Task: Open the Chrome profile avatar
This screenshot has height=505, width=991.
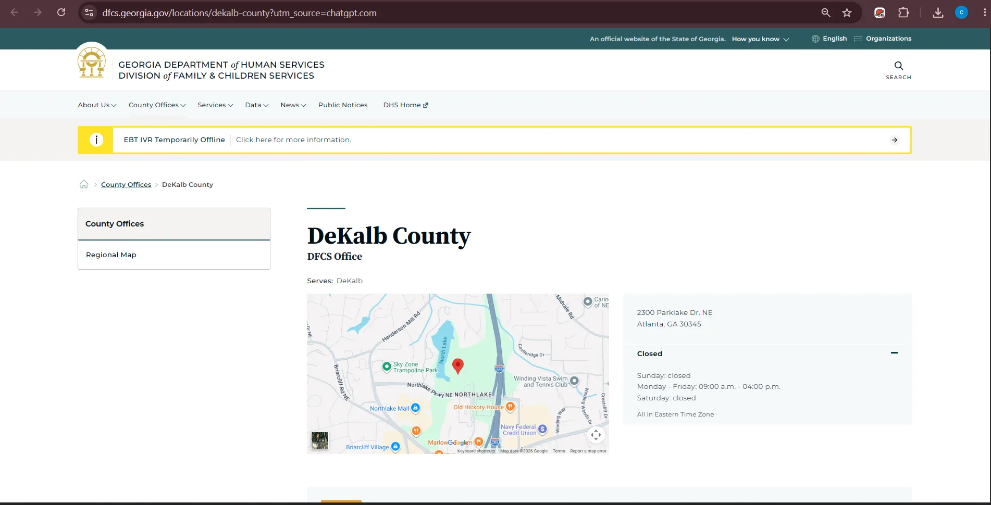Action: (961, 12)
